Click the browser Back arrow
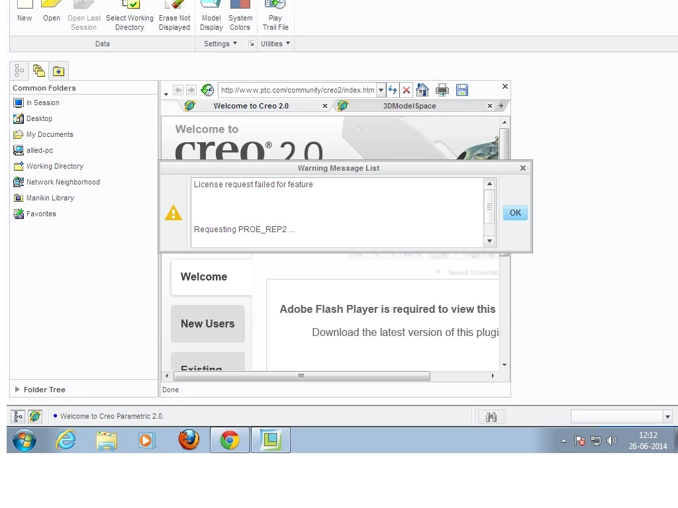The width and height of the screenshot is (678, 508). tap(177, 90)
